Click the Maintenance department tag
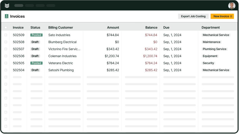Screen dimensions: 239x134 point(212,42)
